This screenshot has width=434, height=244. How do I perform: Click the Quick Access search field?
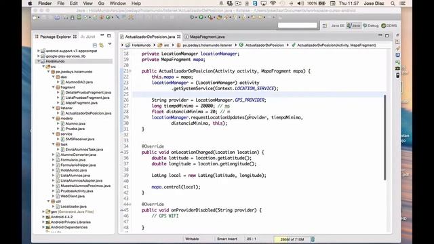click(x=297, y=25)
